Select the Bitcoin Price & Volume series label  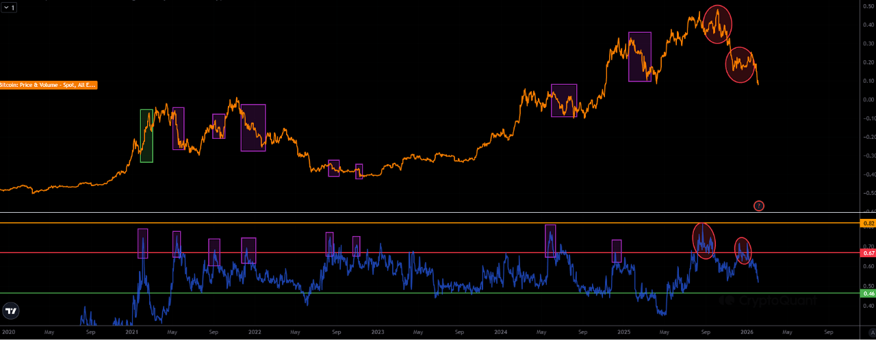point(49,86)
